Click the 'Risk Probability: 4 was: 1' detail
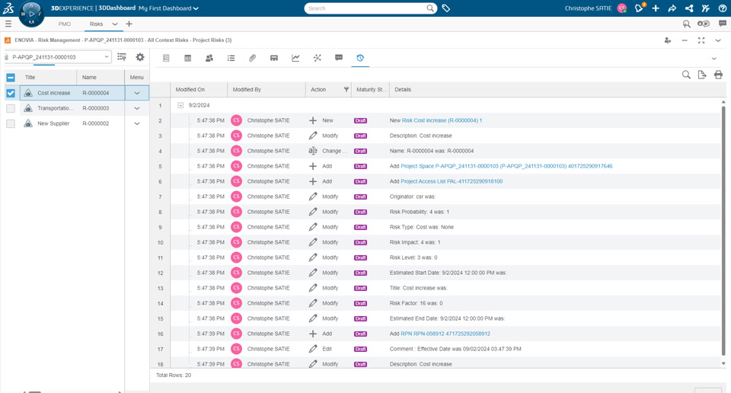731x393 pixels. click(419, 212)
